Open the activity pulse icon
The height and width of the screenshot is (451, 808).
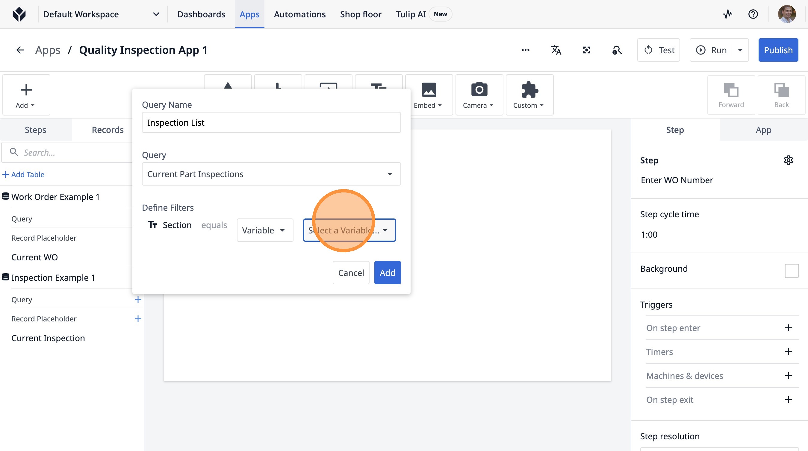727,14
